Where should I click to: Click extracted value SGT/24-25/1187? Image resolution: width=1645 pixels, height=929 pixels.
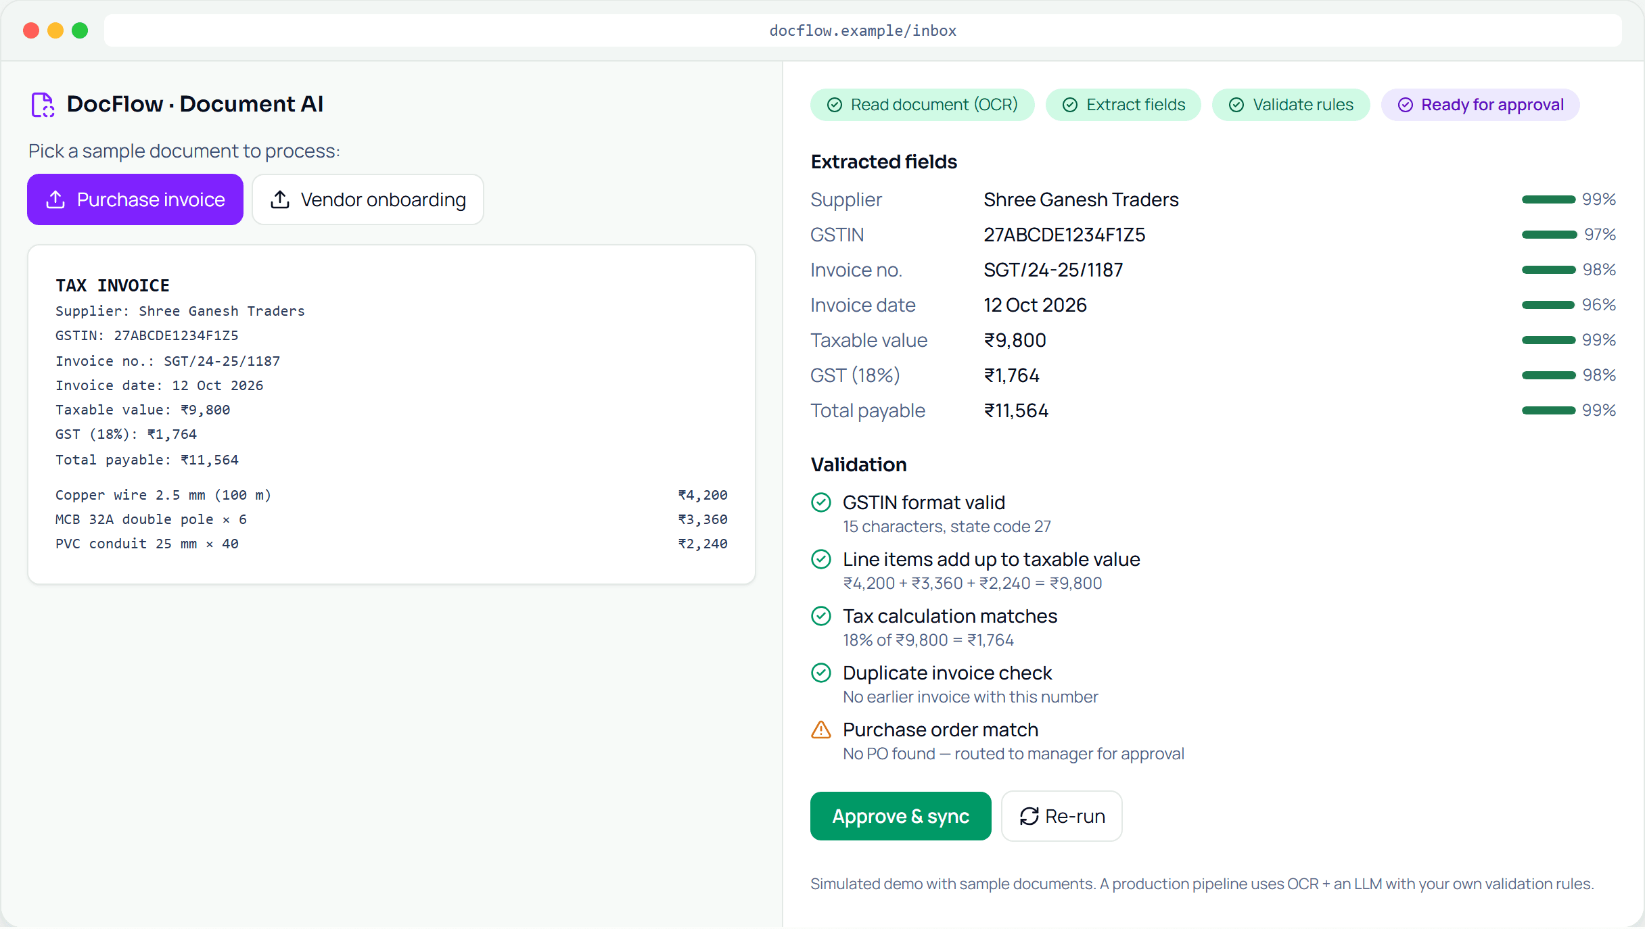coord(1053,270)
